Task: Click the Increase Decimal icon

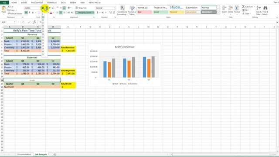Action: click(110, 13)
